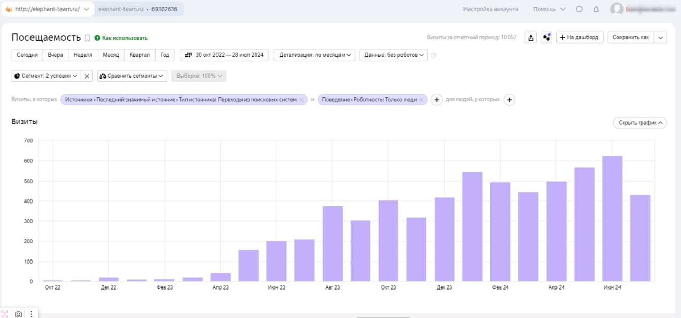Add visit condition with plus icon

(436, 100)
